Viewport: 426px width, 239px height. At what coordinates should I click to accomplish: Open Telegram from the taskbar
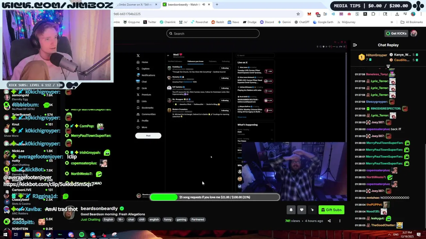tap(93, 235)
